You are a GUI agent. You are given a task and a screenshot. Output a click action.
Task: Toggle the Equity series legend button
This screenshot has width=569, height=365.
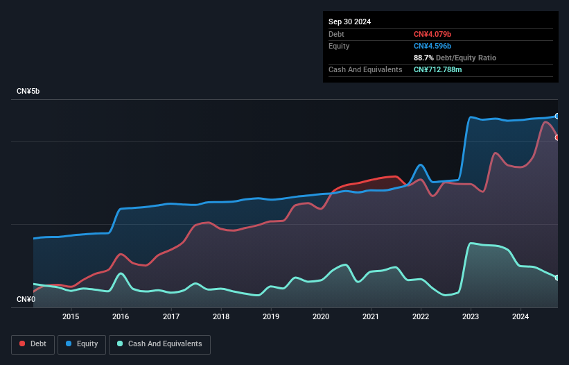coord(82,344)
